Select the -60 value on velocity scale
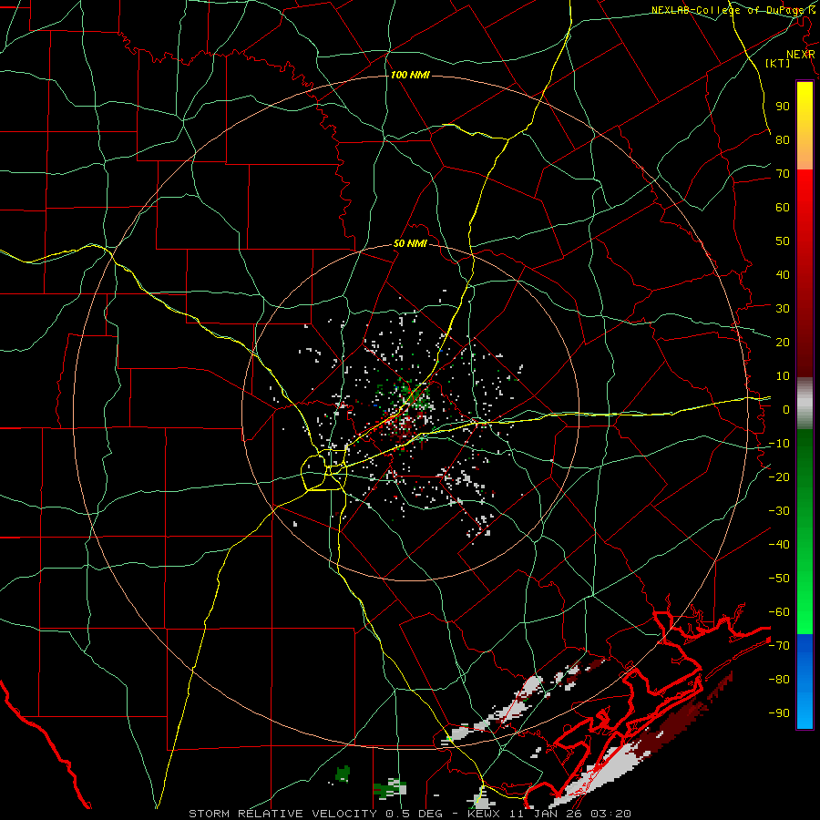820x820 pixels. 779,612
